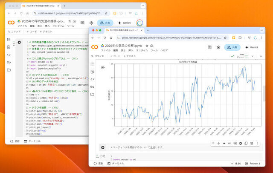The width and height of the screenshot is (273, 173).
Task: Open Gemini button in front window
Action: (x=252, y=47)
